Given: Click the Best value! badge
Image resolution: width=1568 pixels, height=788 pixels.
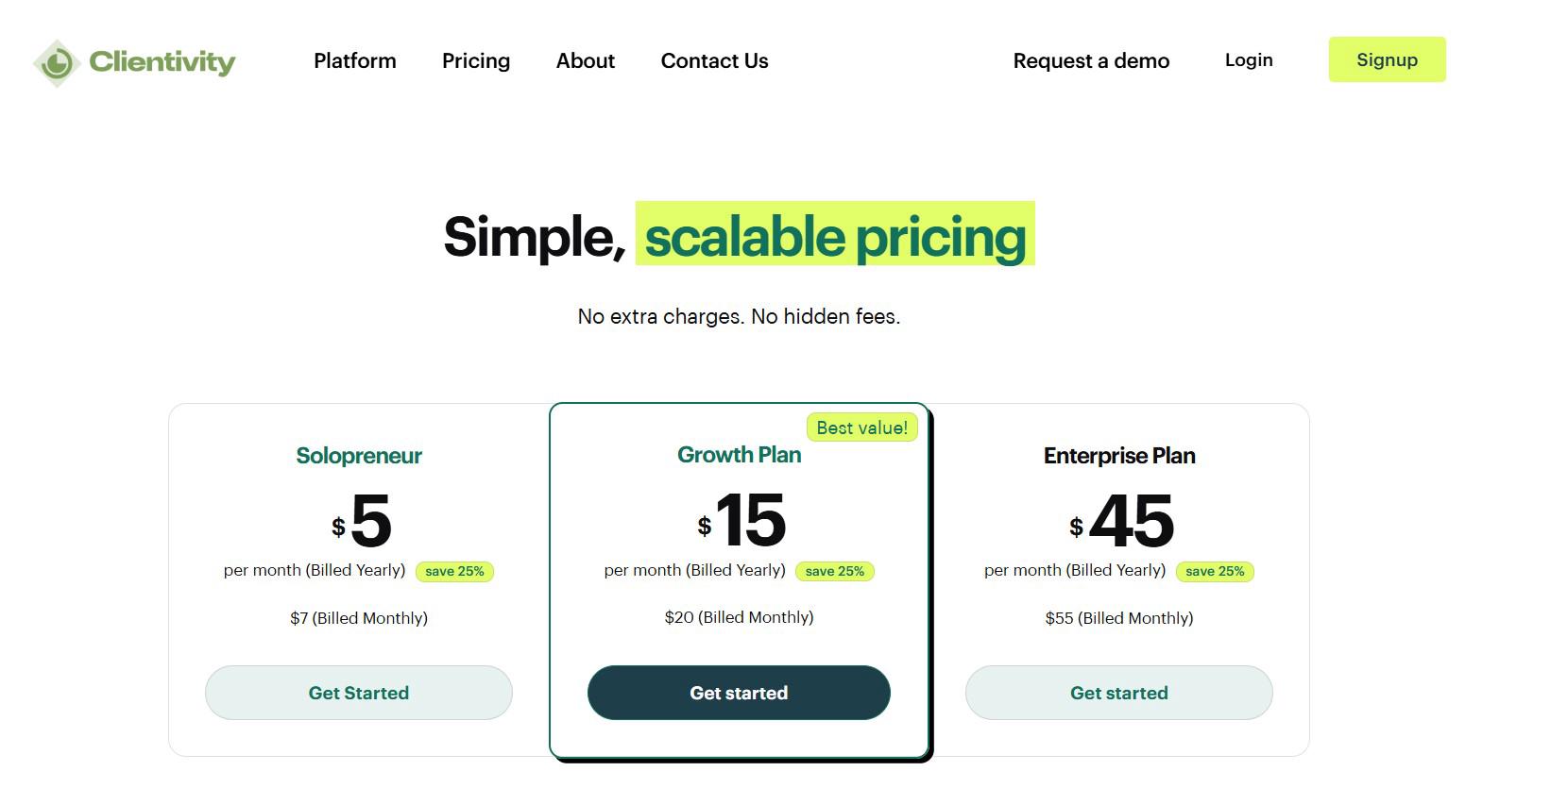Looking at the screenshot, I should coord(861,428).
